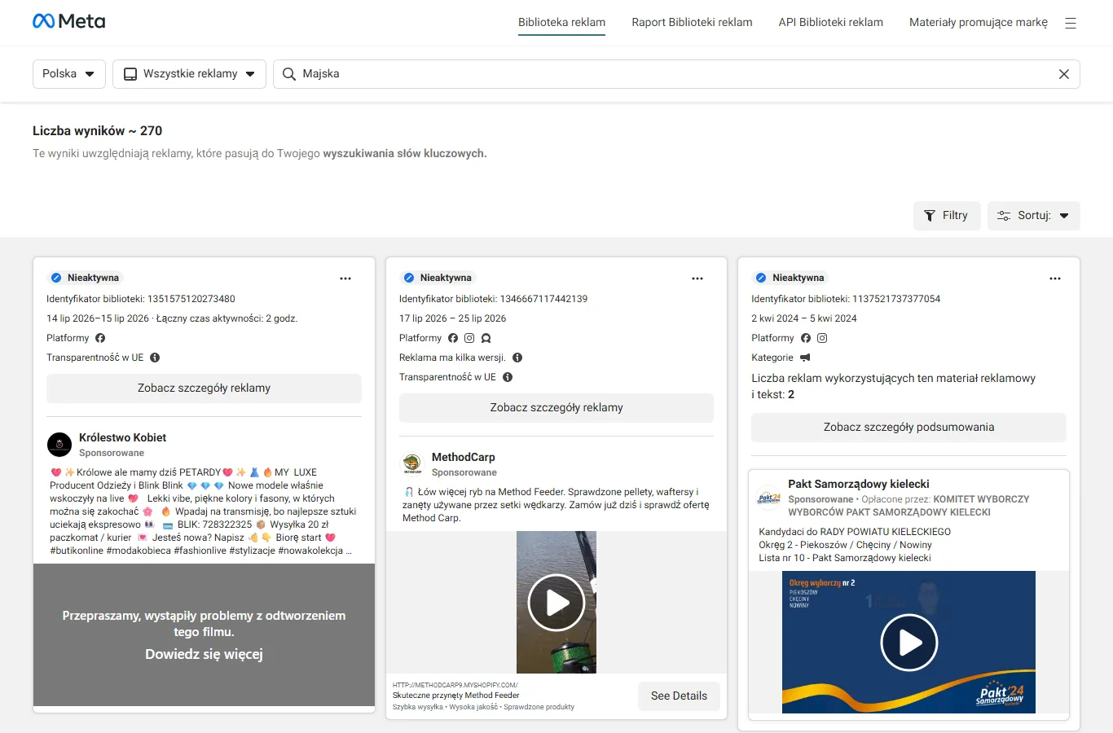Viewport: 1113px width, 733px height.
Task: Click the Transparentność w UE info icon on MethodCarp ad
Action: click(x=508, y=377)
